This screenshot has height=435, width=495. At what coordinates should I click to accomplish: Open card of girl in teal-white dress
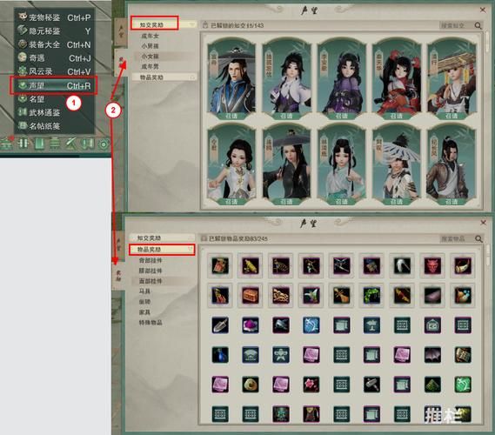point(342,163)
